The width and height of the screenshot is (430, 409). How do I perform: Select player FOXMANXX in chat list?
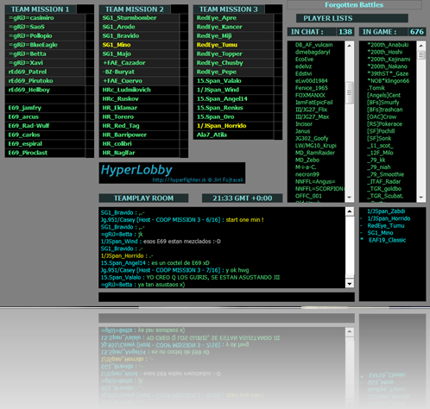pyautogui.click(x=310, y=95)
